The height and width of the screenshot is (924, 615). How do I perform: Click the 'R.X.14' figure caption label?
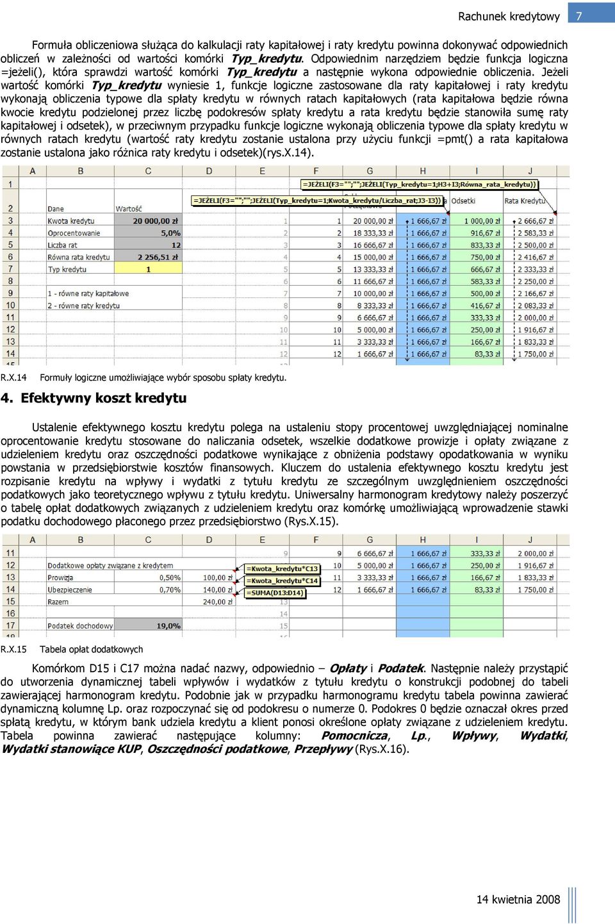click(13, 377)
